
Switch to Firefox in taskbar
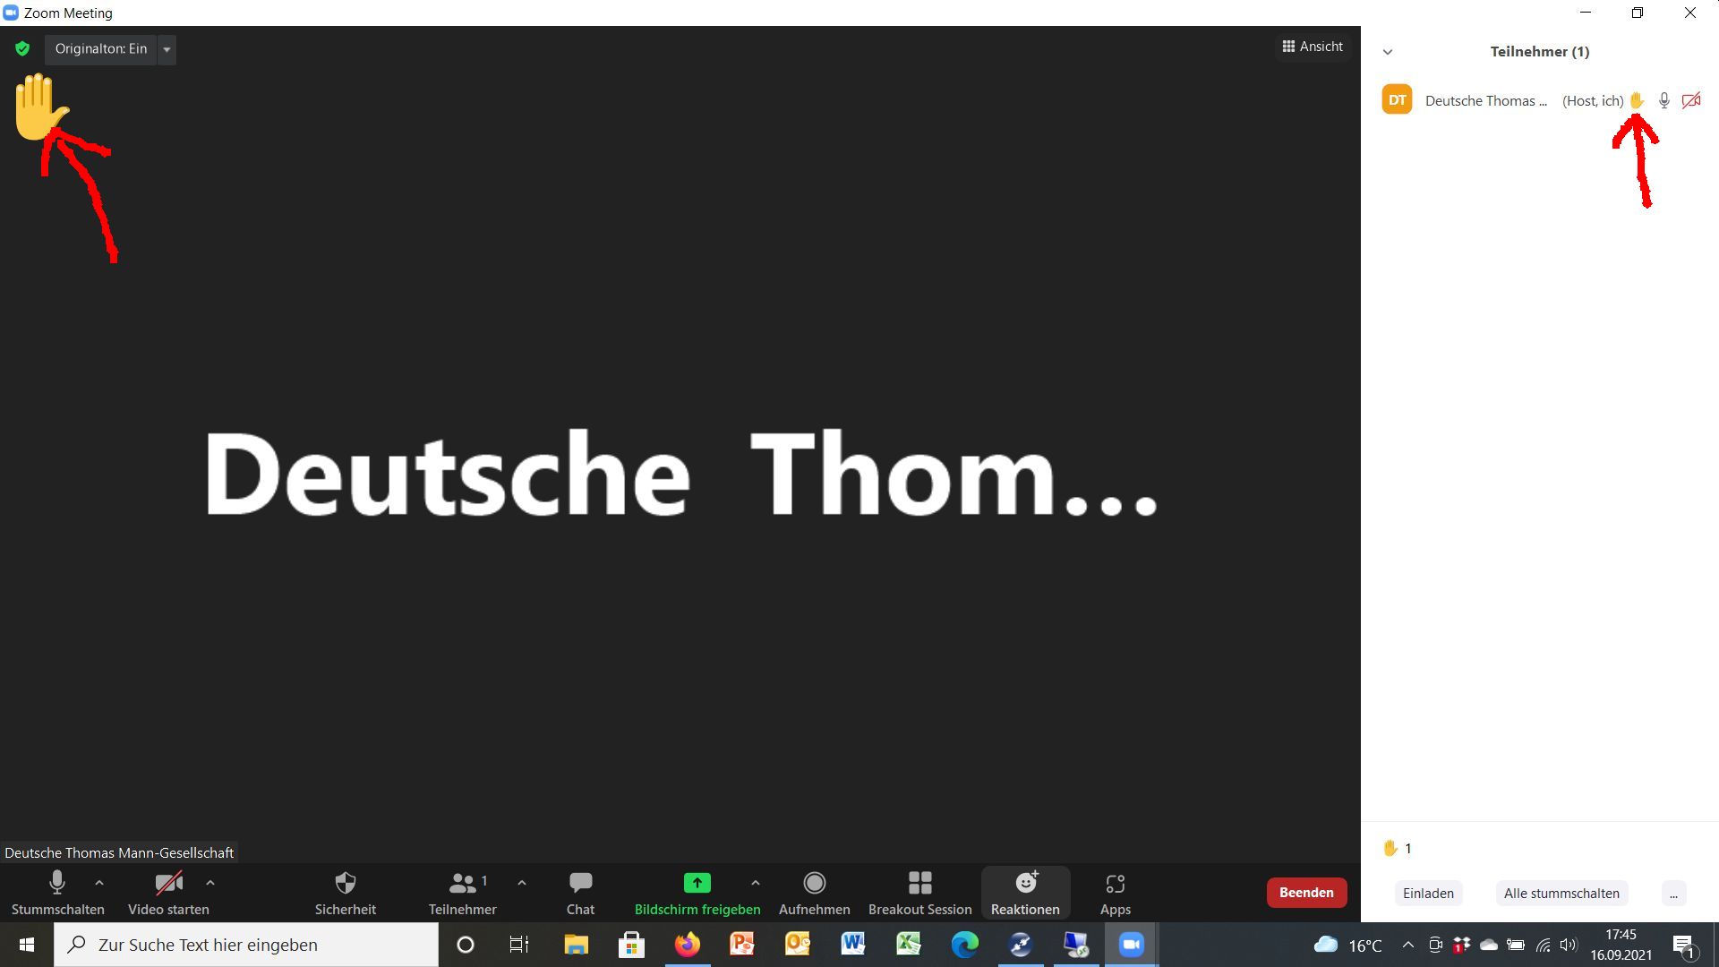pos(688,945)
